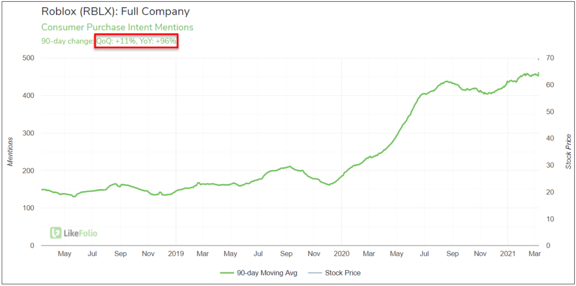The height and width of the screenshot is (286, 576).
Task: Click the Nov label just before 2021
Action: point(480,254)
